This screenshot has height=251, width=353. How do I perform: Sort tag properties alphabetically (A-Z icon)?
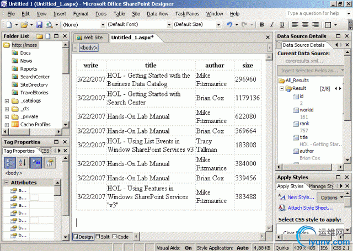click(x=23, y=162)
